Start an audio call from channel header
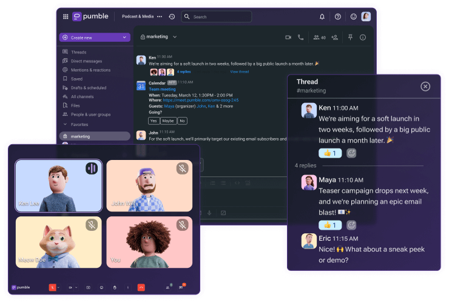 click(300, 38)
